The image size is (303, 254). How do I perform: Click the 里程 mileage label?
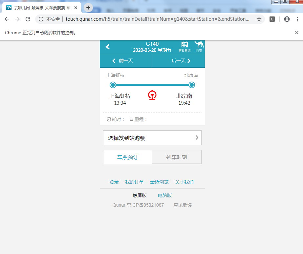point(138,119)
